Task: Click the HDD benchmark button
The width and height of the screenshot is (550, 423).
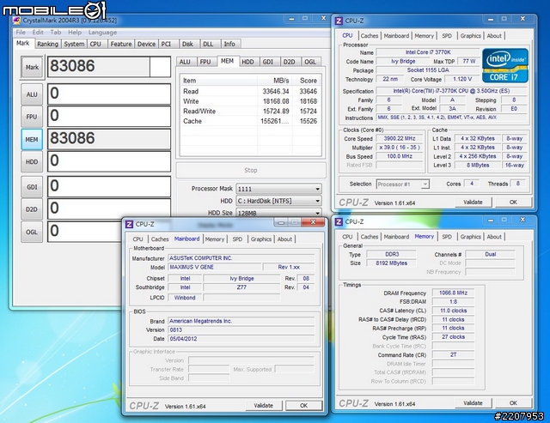Action: (32, 162)
